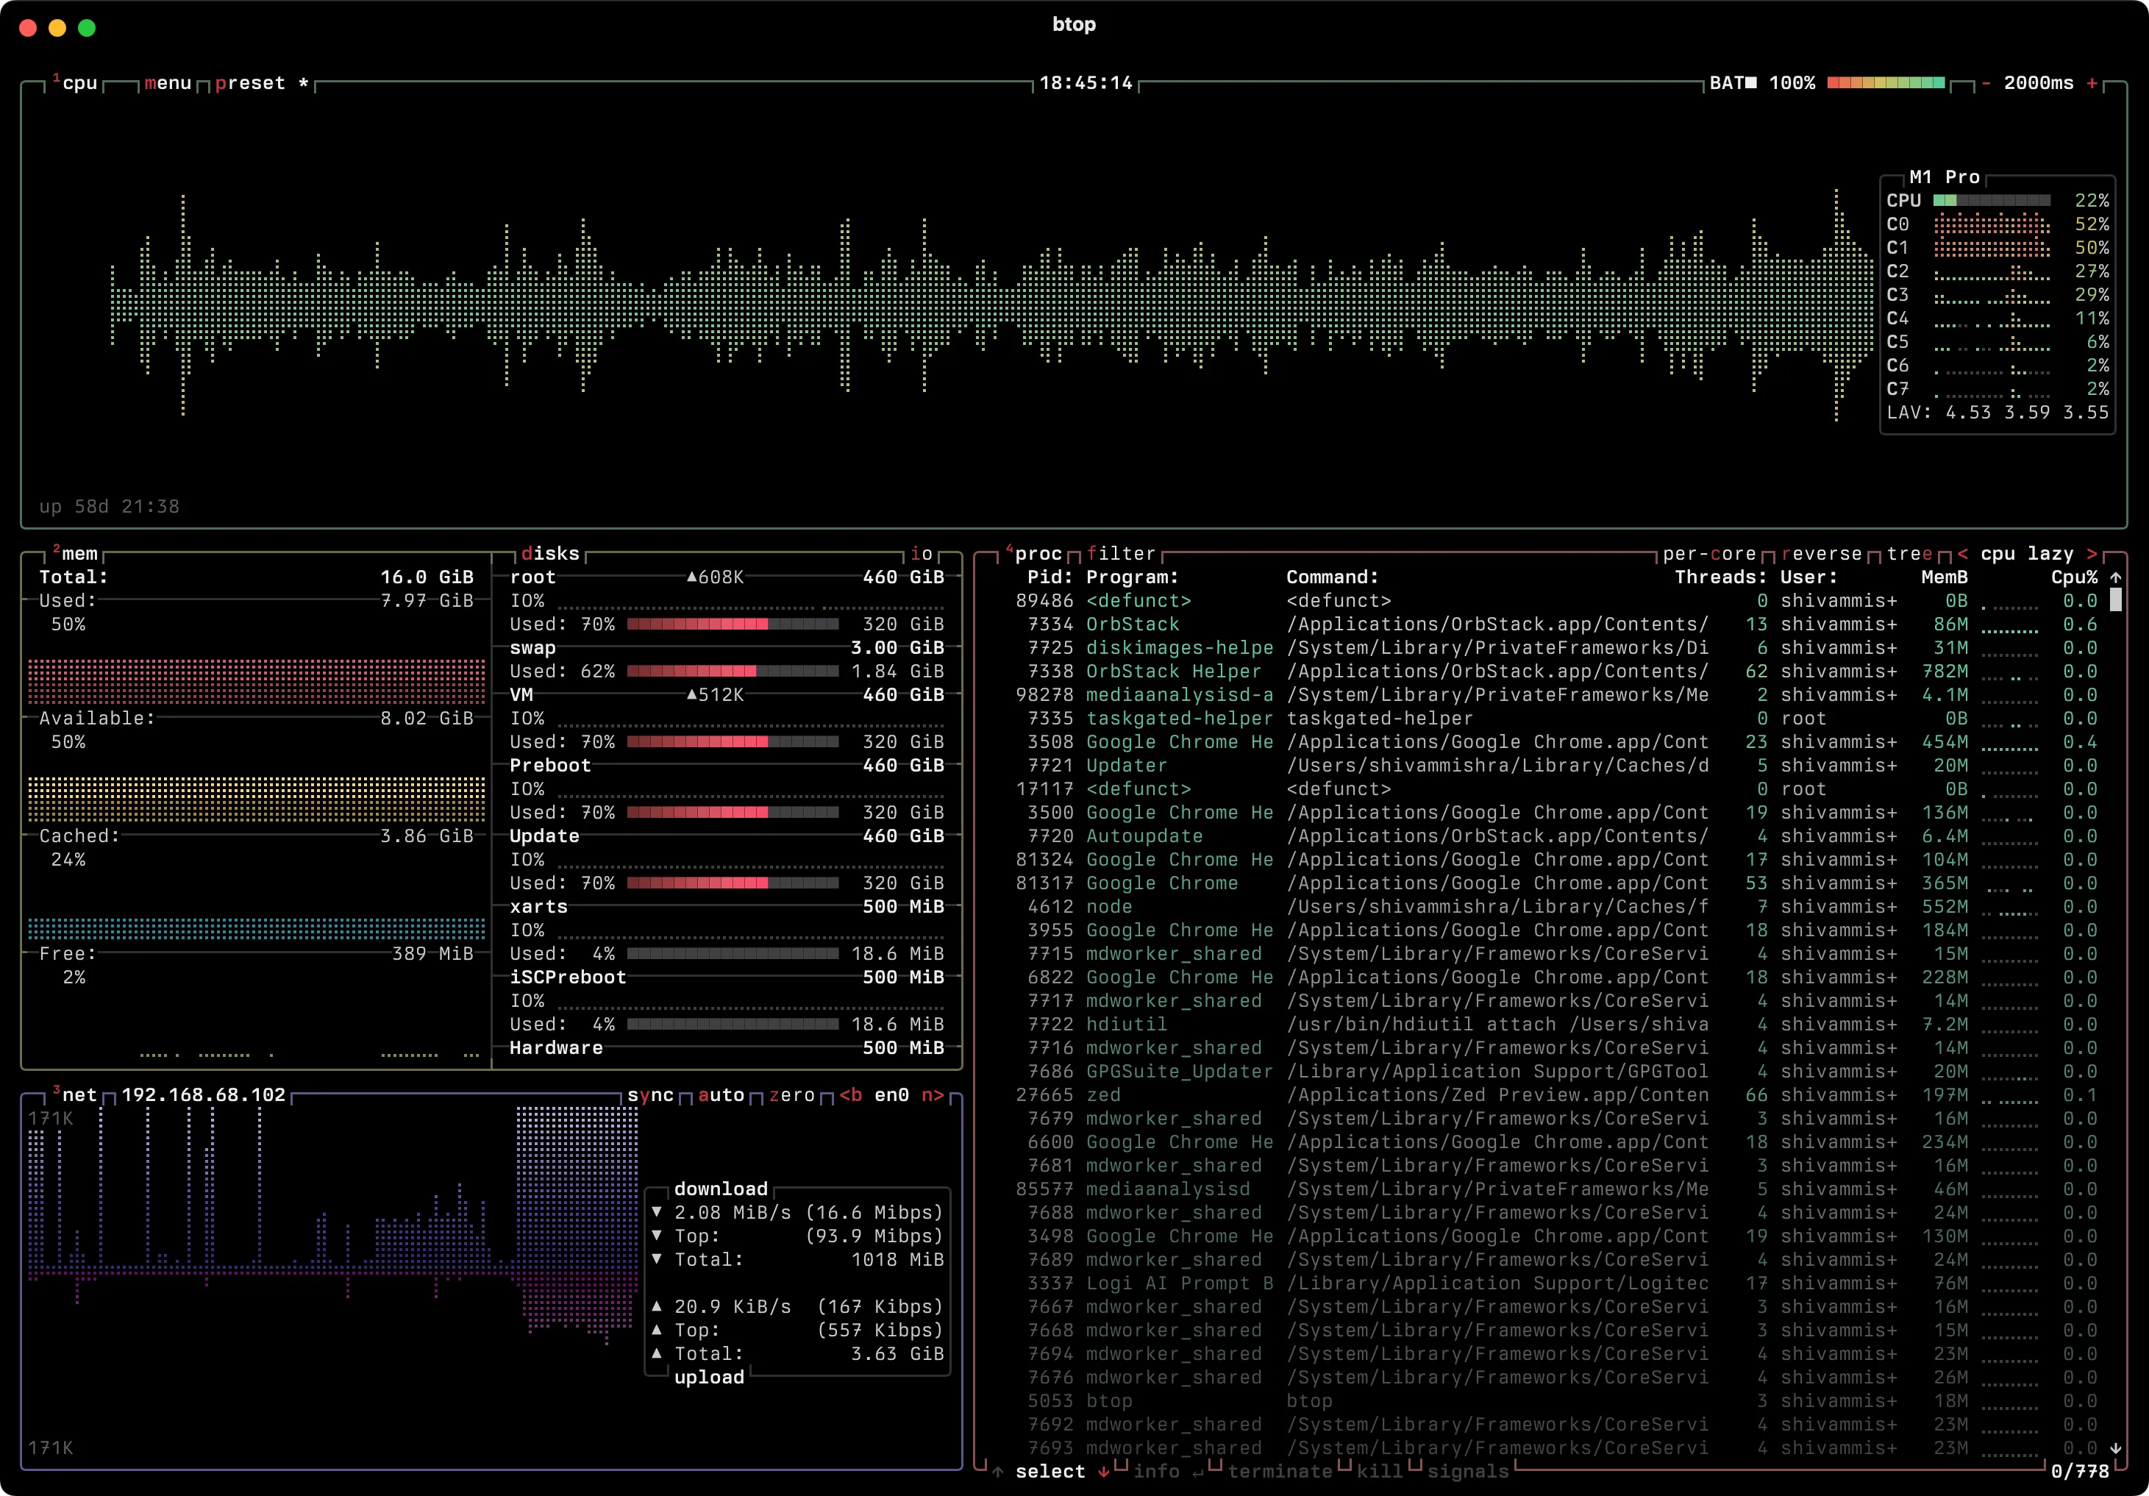This screenshot has height=1496, width=2149.
Task: Toggle per-core CPU usage in proc box
Action: (1708, 553)
